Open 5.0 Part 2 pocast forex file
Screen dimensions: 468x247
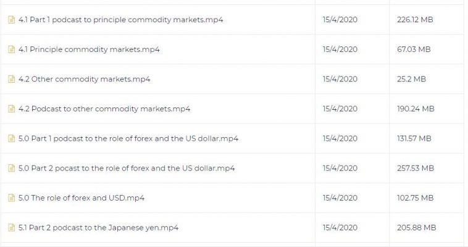pos(127,168)
